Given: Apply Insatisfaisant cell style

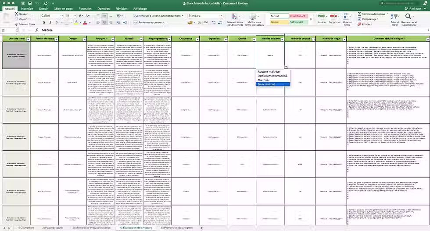Looking at the screenshot, I should tap(299, 16).
